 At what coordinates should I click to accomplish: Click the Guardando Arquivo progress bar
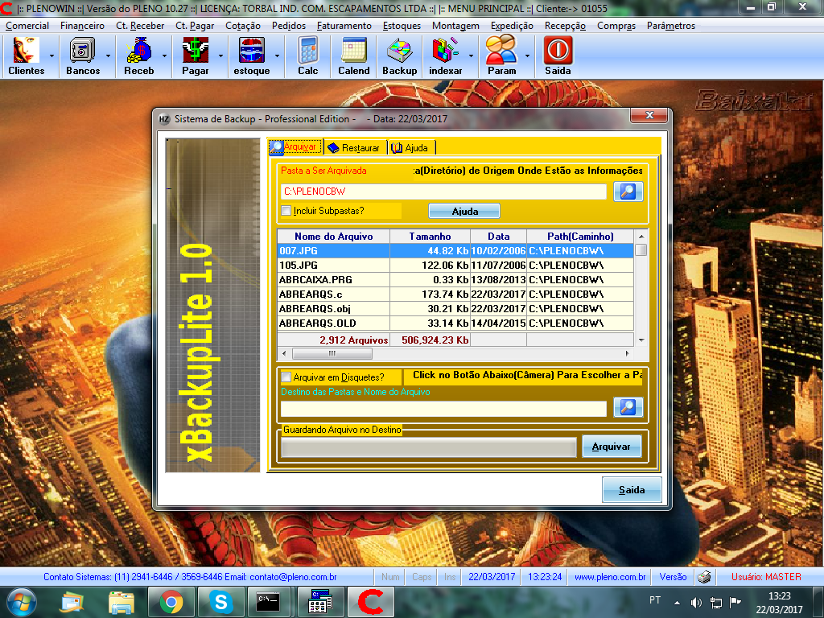point(429,447)
